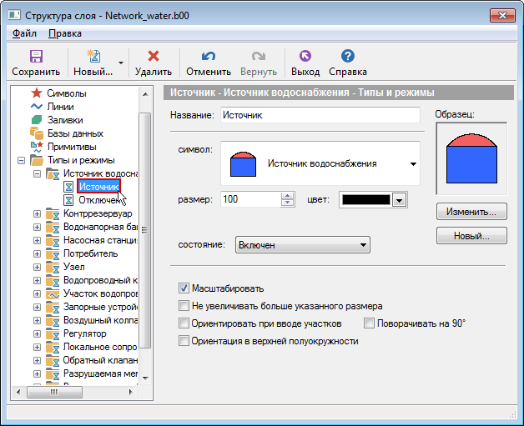Open the состояние Включен dropdown
The height and width of the screenshot is (426, 524).
(303, 245)
